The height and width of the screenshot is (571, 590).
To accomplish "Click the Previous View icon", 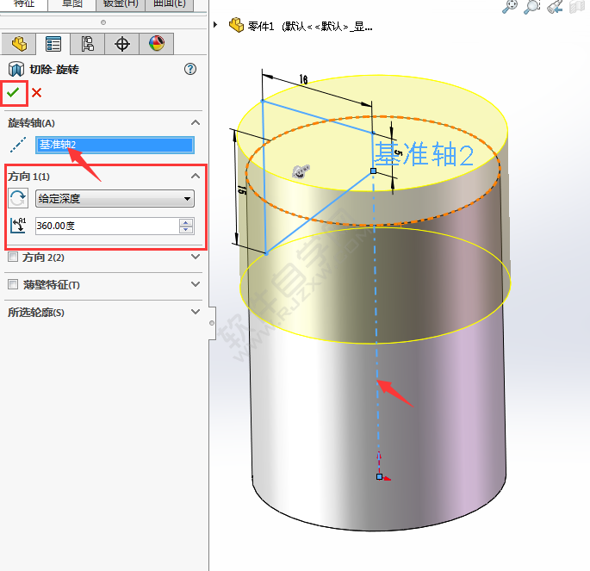I will point(555,6).
